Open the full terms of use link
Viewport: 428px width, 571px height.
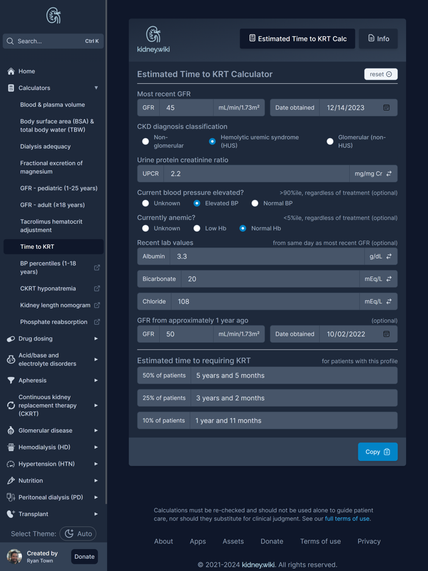(347, 518)
